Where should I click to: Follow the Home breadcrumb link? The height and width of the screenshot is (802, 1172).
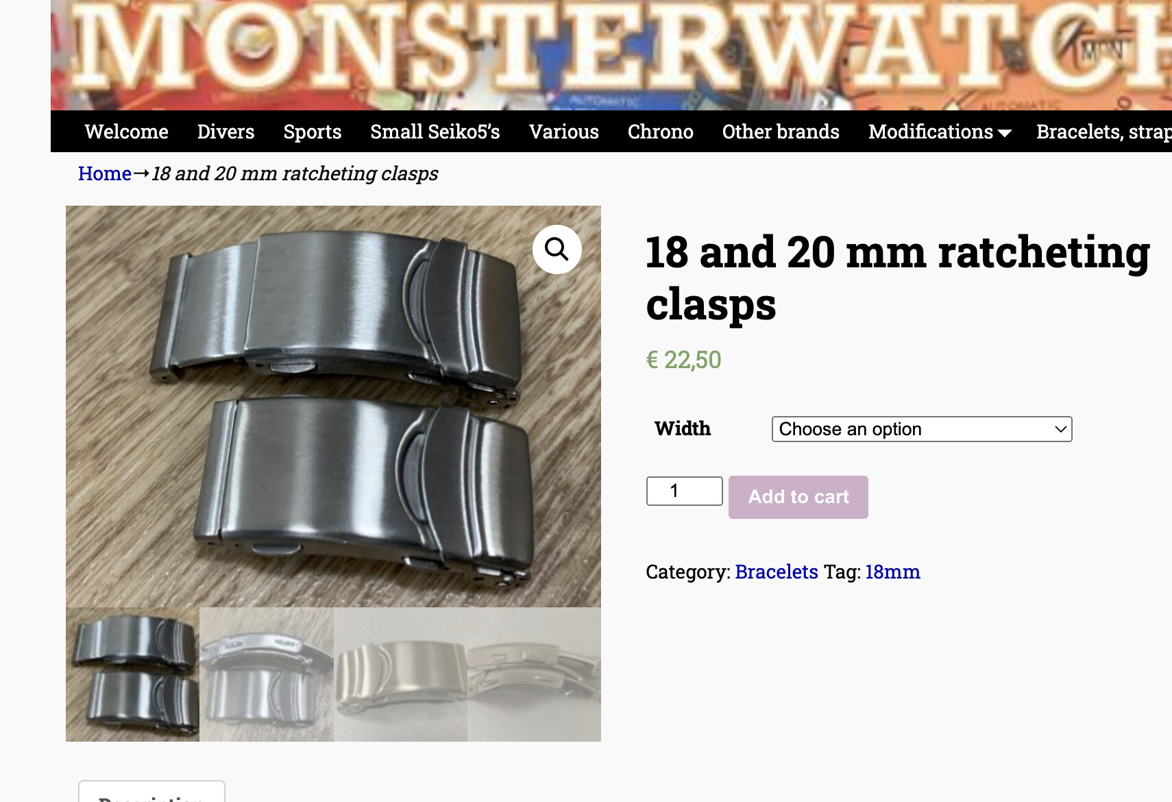105,173
